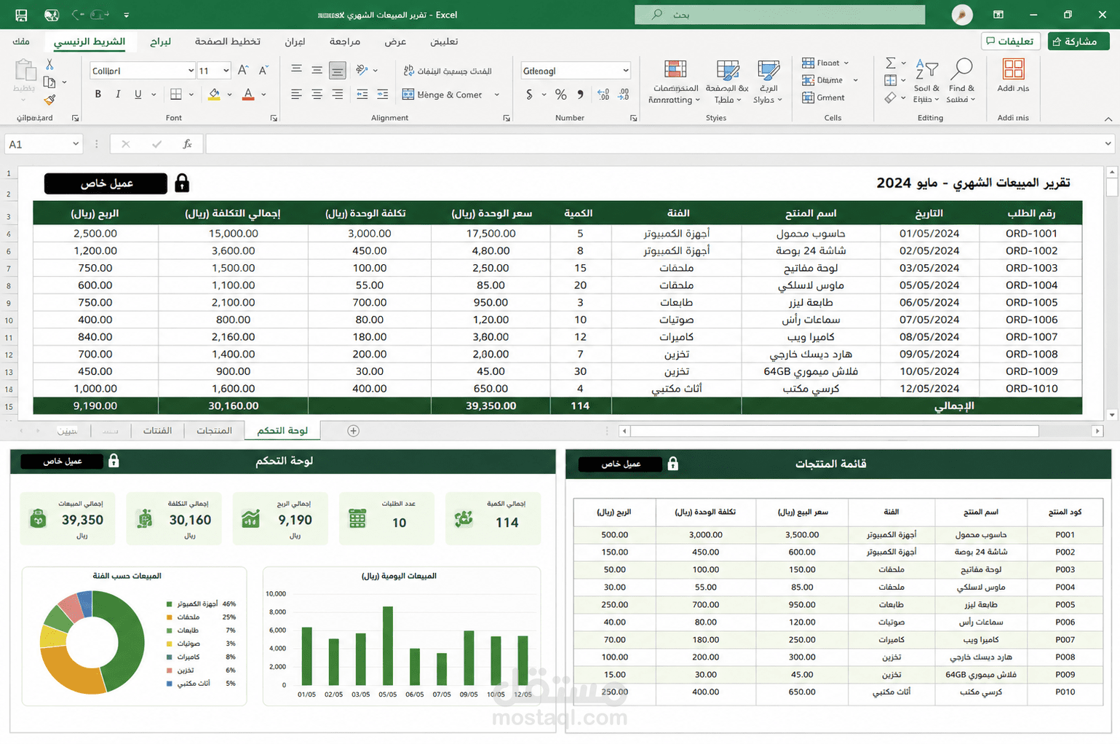Expand the formula bar chevron
The image size is (1120, 744).
click(1108, 144)
